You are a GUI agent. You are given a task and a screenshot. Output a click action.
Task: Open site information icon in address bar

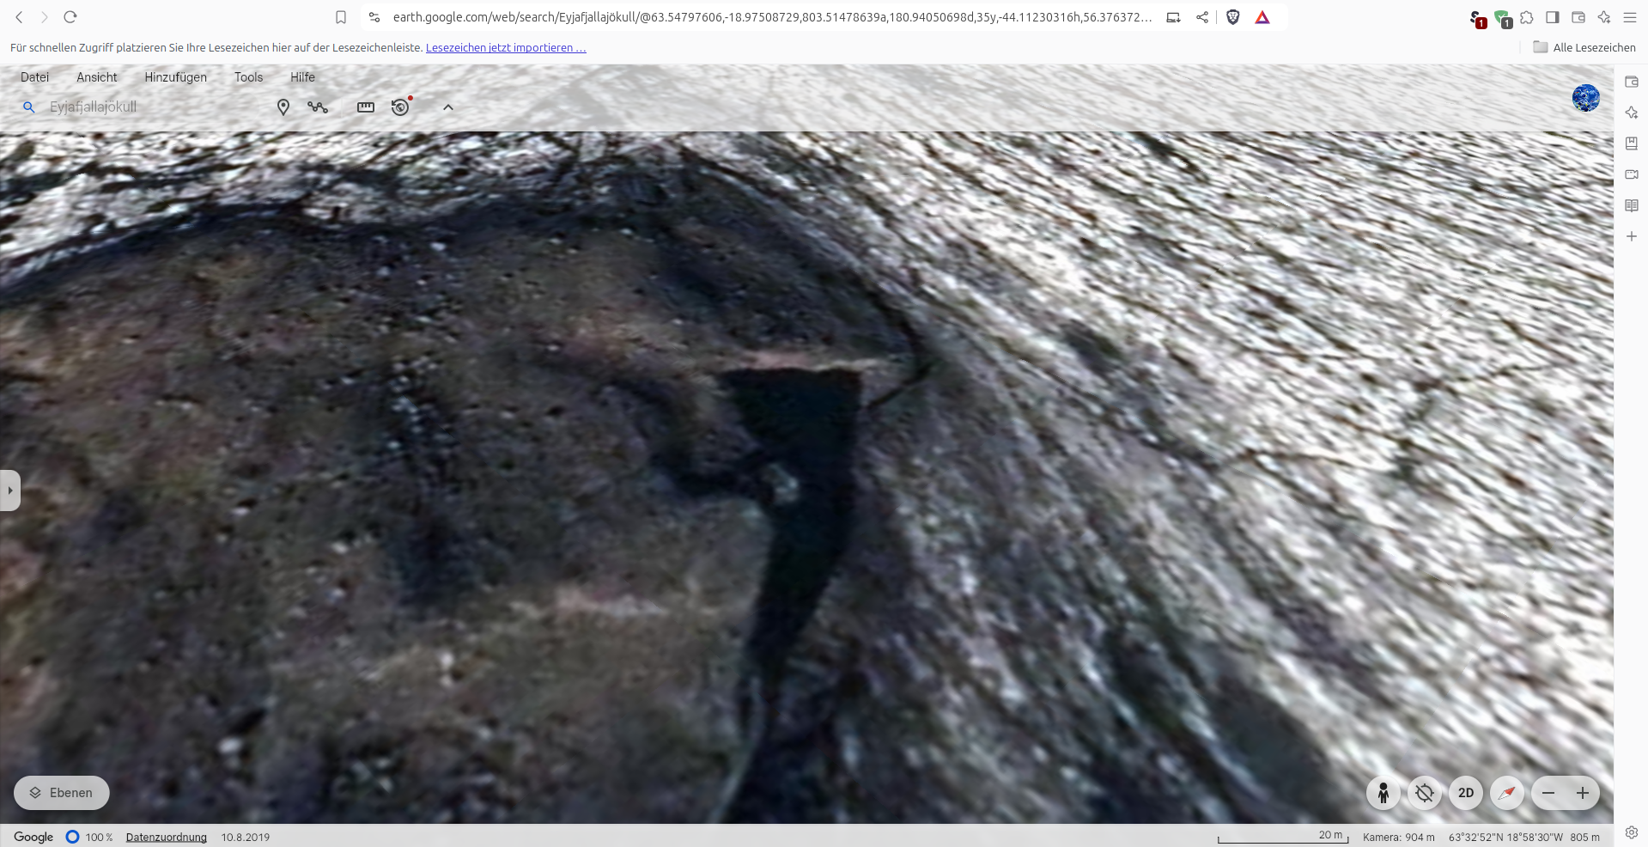point(374,17)
